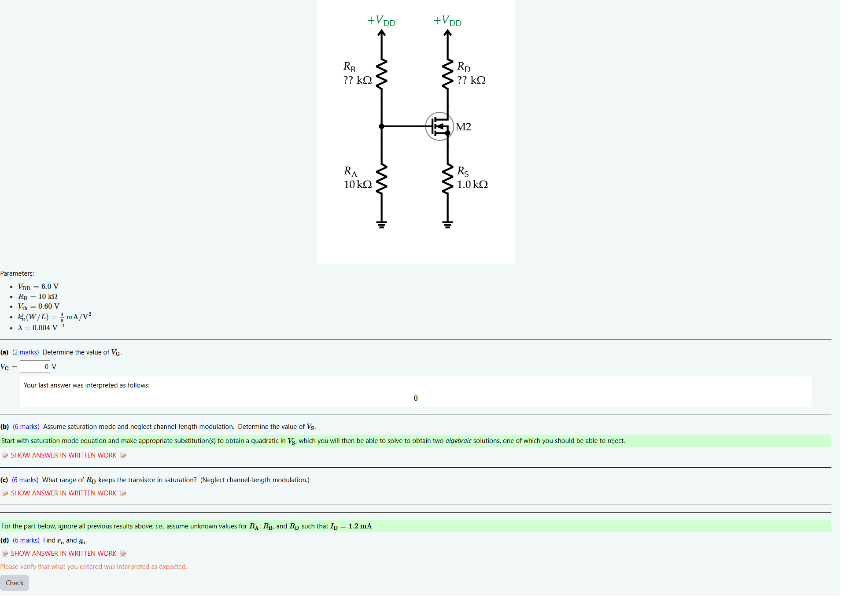Click the VG answer input field

point(35,367)
